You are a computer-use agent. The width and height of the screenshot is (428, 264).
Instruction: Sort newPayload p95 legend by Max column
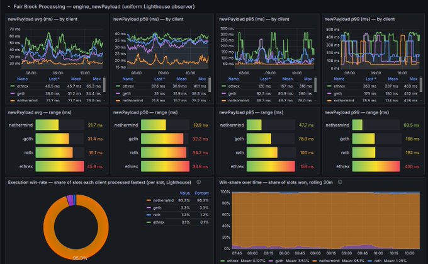click(x=308, y=79)
